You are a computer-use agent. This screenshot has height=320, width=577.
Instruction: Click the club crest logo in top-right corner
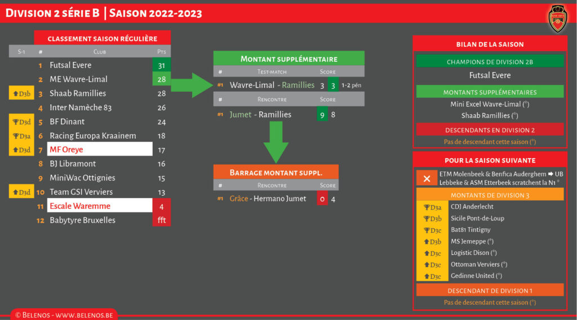(557, 18)
